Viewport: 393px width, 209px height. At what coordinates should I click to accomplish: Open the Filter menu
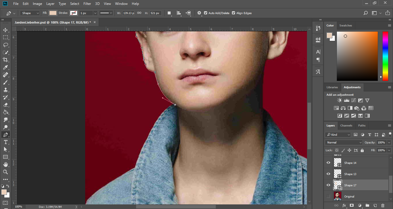pos(87,4)
